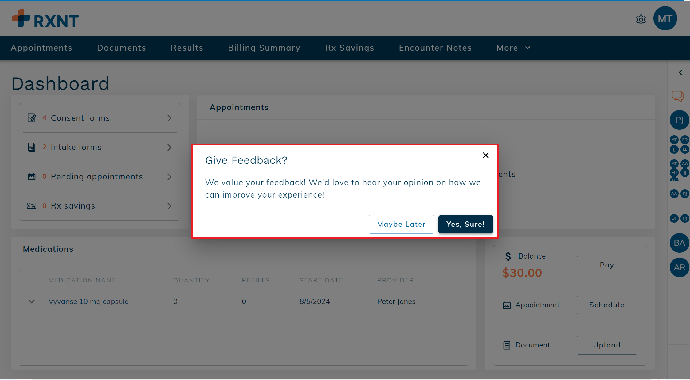Screen dimensions: 690x380
Task: Click the Pending appointments calendar icon
Action: pyautogui.click(x=32, y=177)
